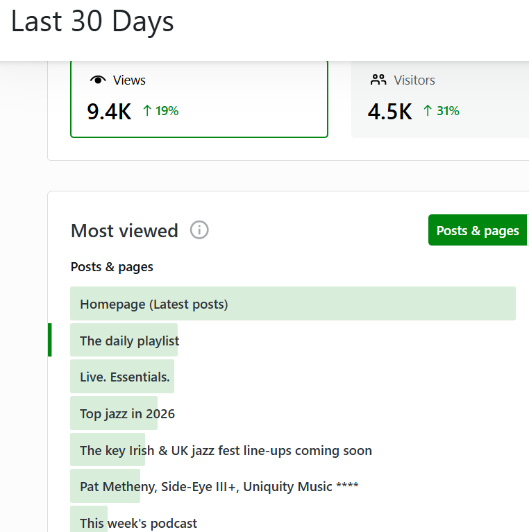This screenshot has height=532, width=529.
Task: Click the 9.4K views count
Action: [x=109, y=111]
